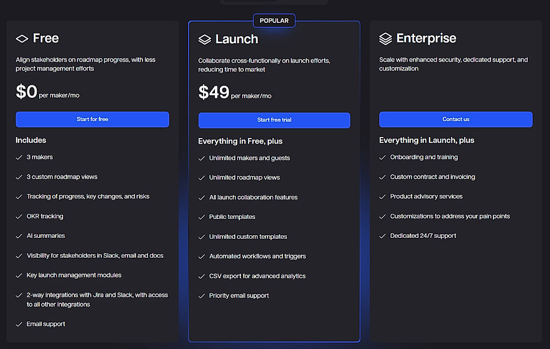Click the Free plan single-layer icon
Viewport: 550px width, 349px height.
pyautogui.click(x=22, y=39)
